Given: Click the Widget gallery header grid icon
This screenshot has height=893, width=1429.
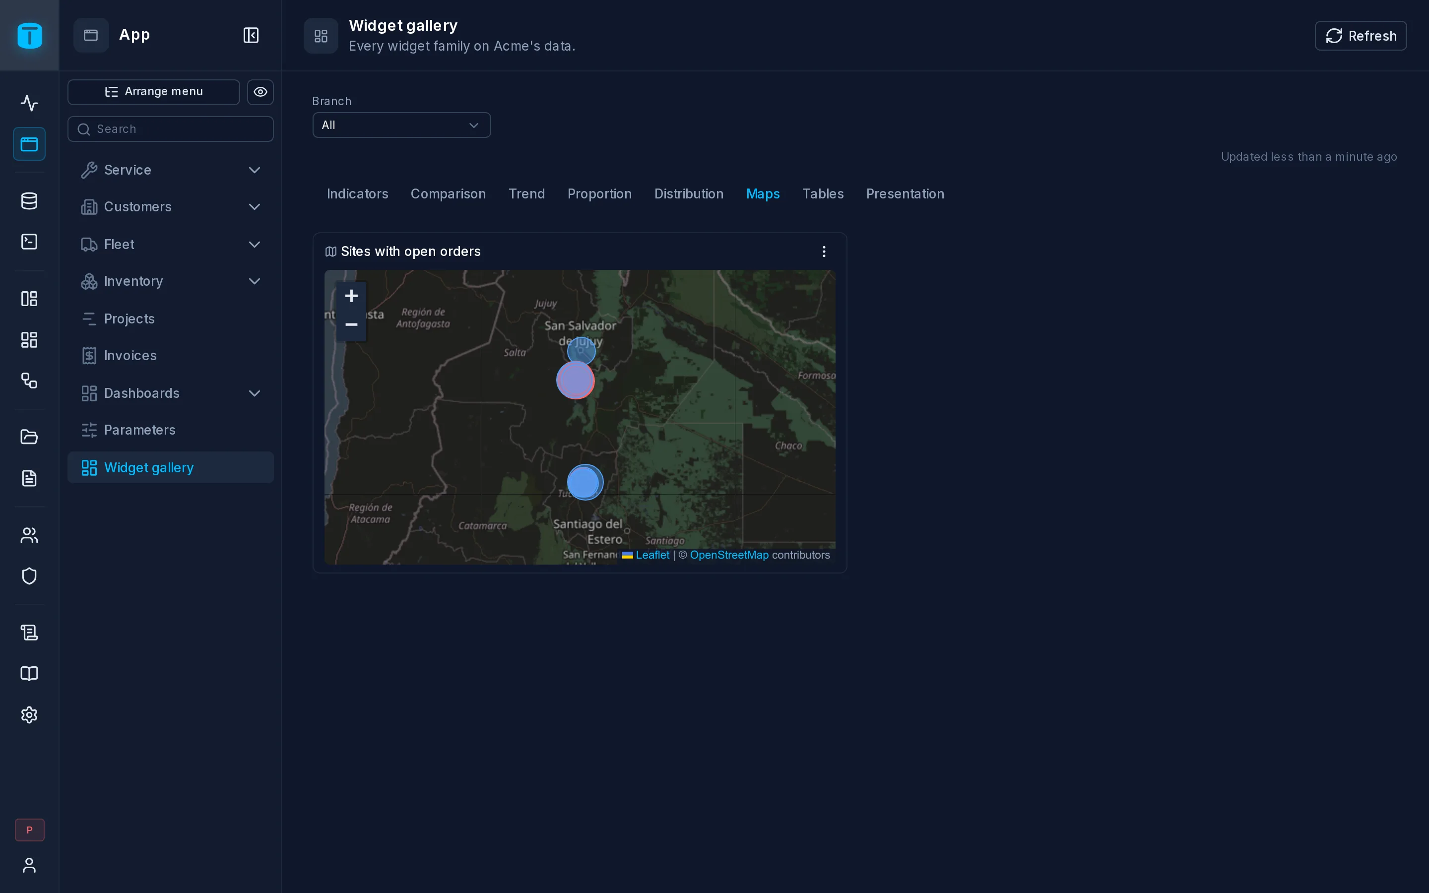Looking at the screenshot, I should (x=321, y=36).
